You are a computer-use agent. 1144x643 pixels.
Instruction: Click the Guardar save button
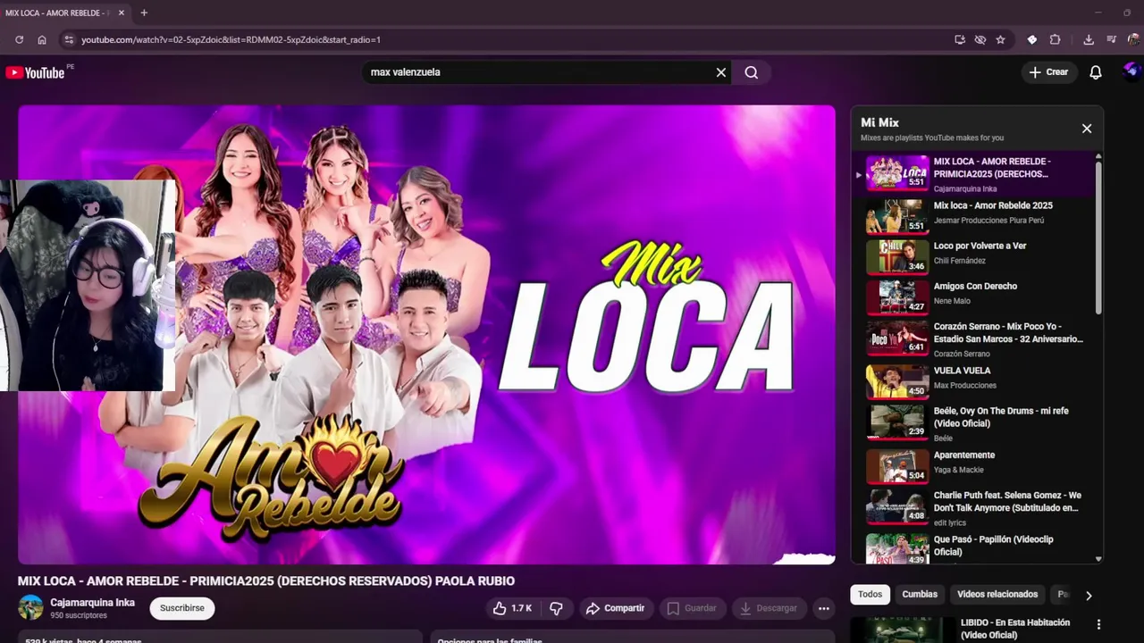point(692,608)
